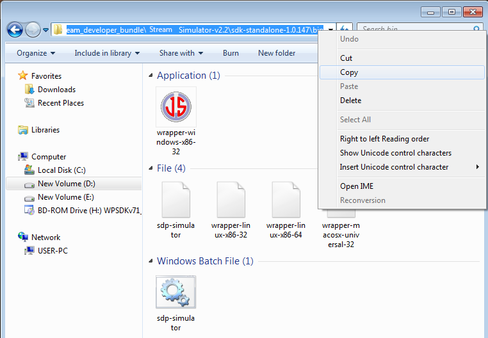Viewport: 488px width, 338px height.
Task: Open the recent locations dropdown arrow
Action: pyautogui.click(x=45, y=30)
